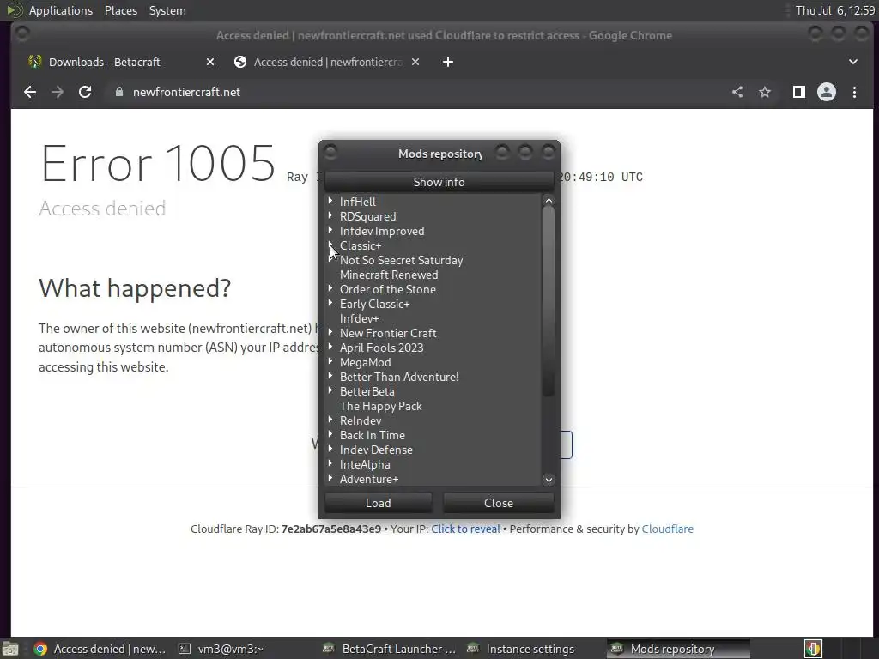The image size is (879, 659).
Task: Click Chrome forward navigation arrow
Action: pos(58,92)
